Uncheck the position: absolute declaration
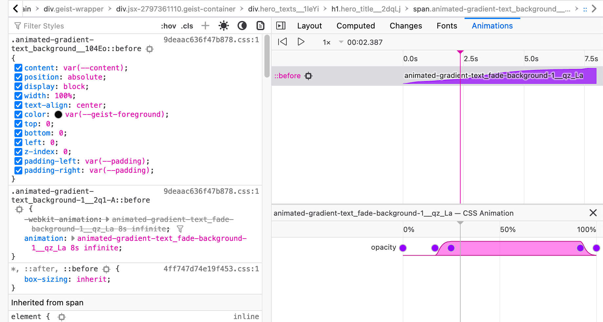 (18, 77)
